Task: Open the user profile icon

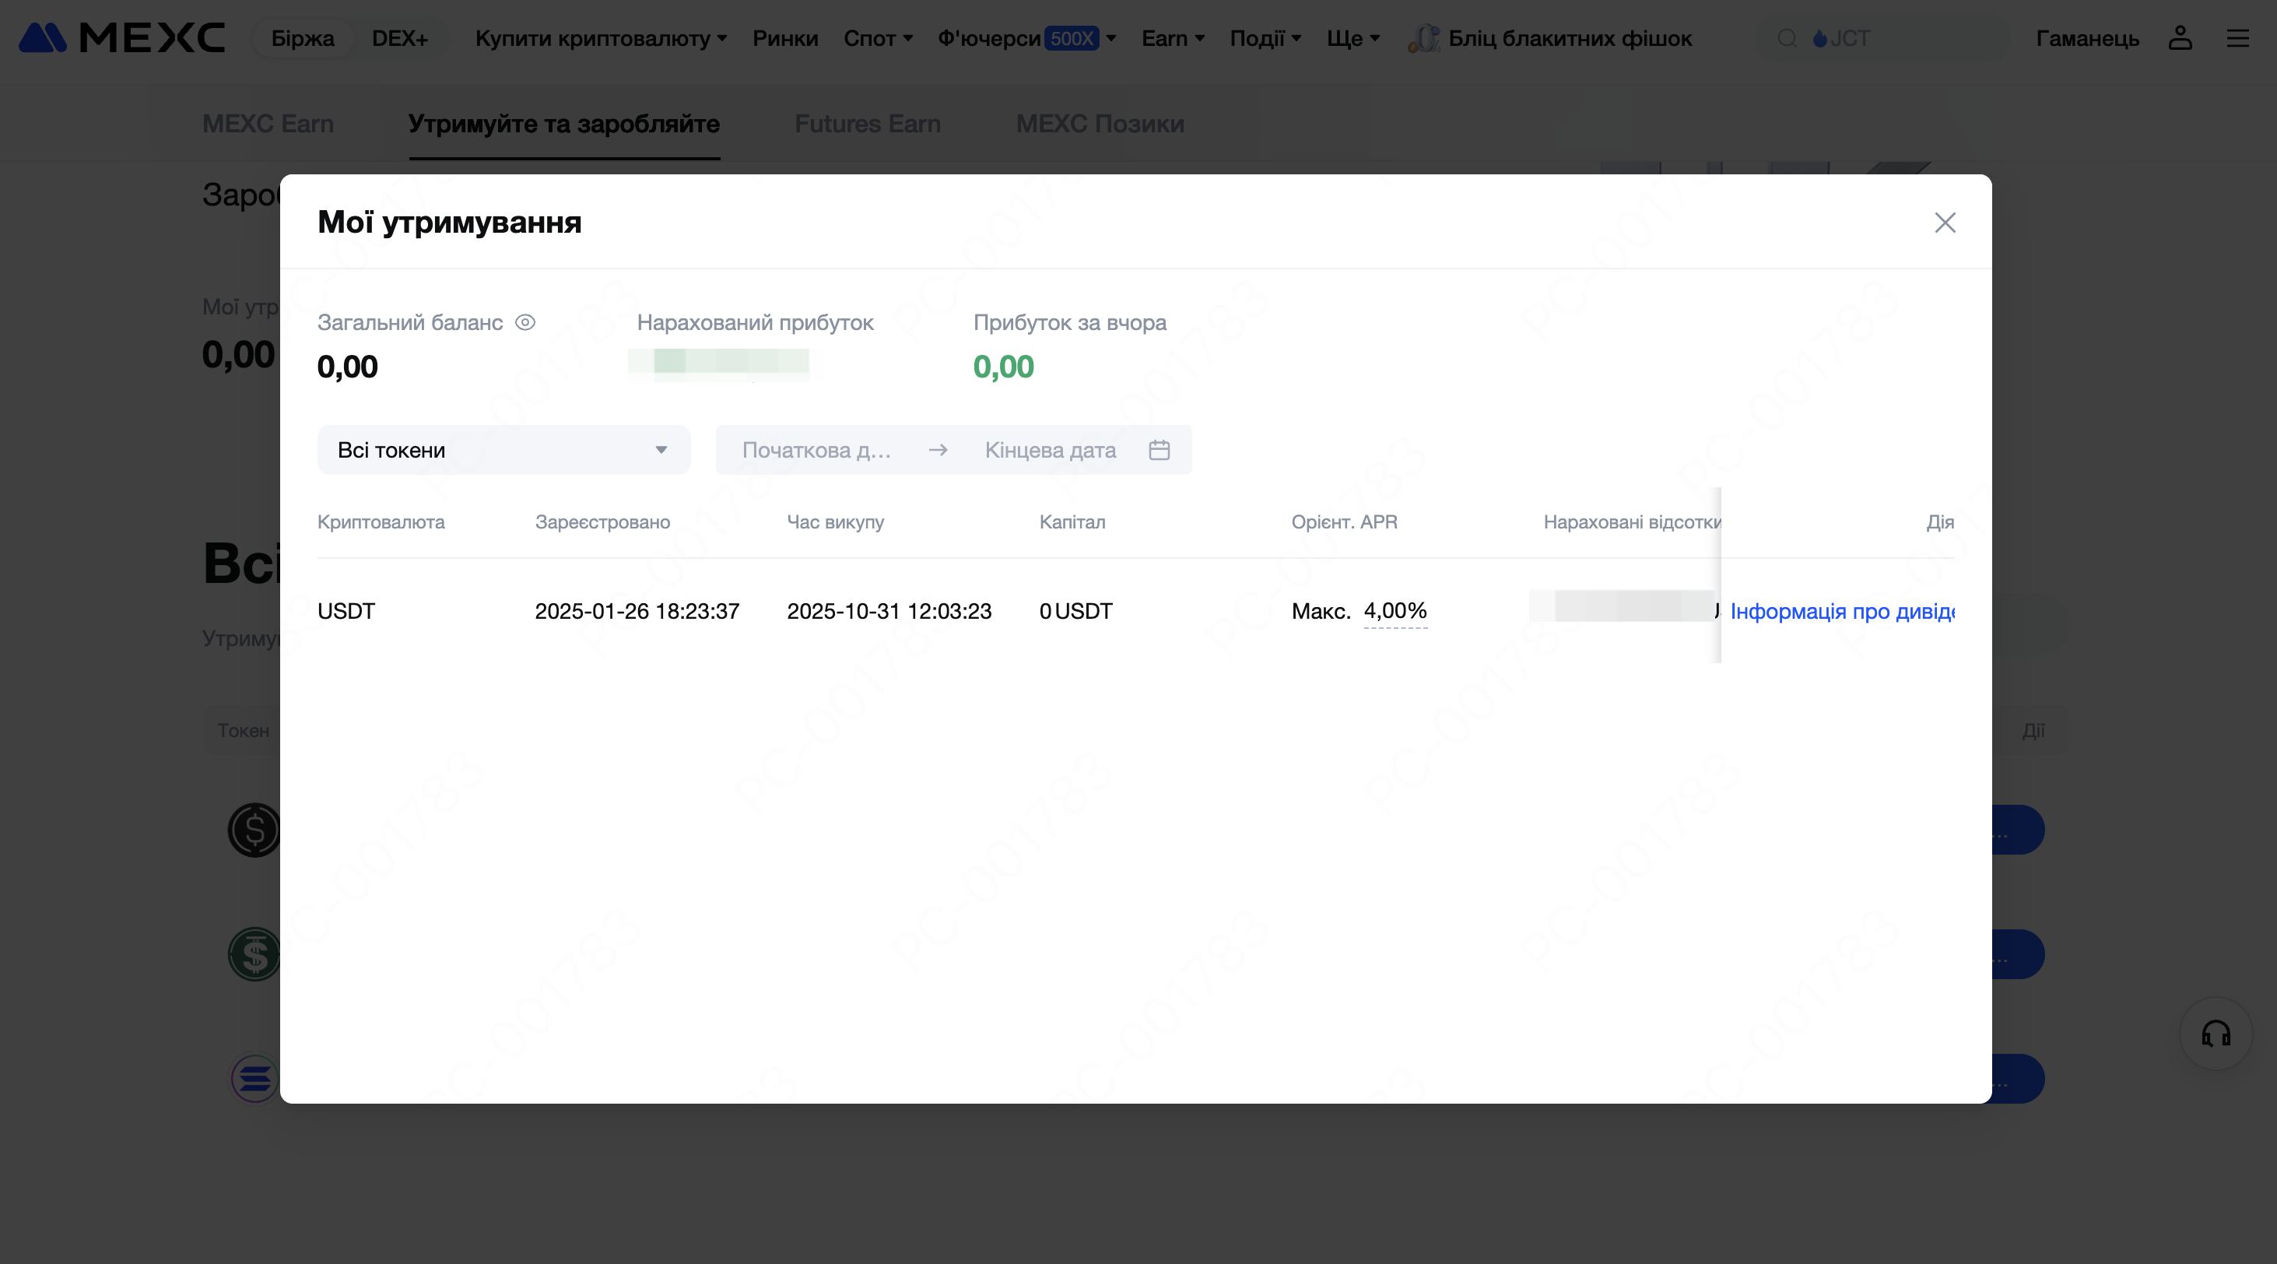Action: coord(2180,38)
